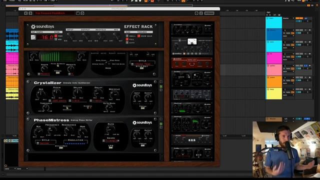Toggle the Show Gear toolbox option
The width and height of the screenshot is (320, 180).
tap(139, 36)
